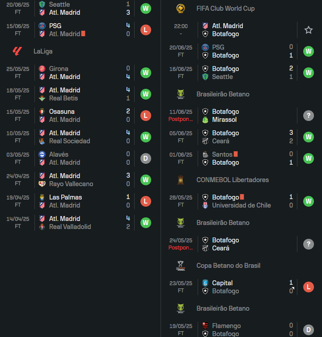Click the CONMEBOL Libertadores trophy icon

181,180
